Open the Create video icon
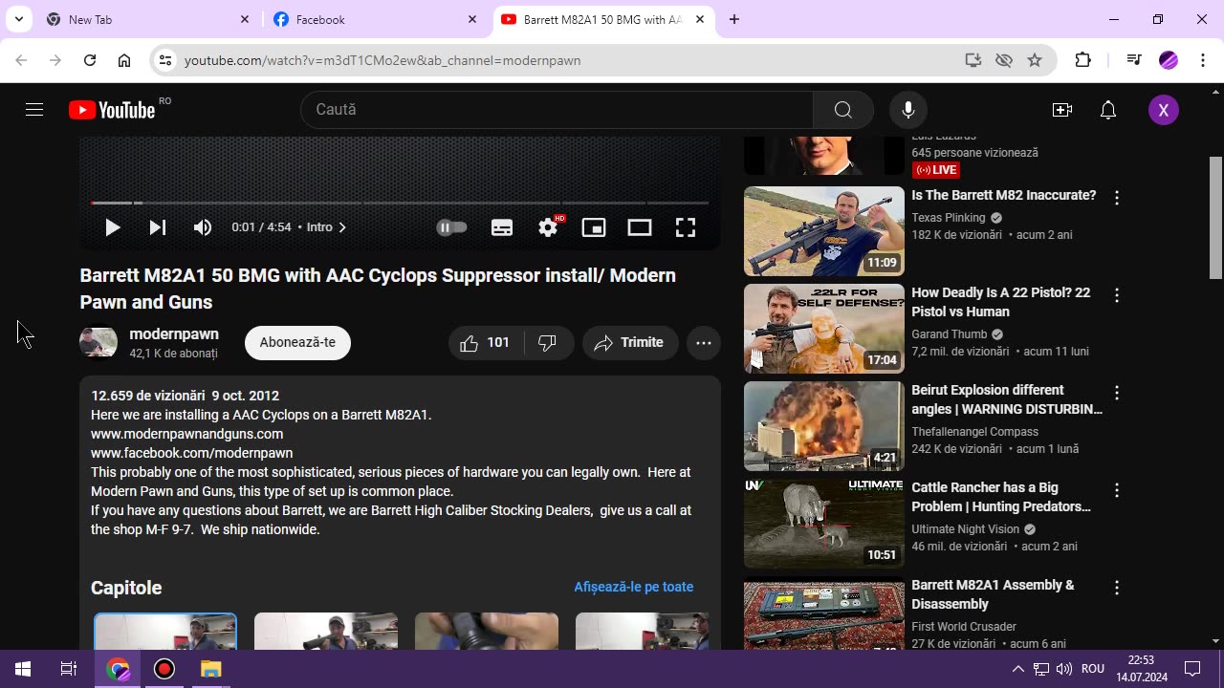This screenshot has height=688, width=1224. click(x=1061, y=110)
